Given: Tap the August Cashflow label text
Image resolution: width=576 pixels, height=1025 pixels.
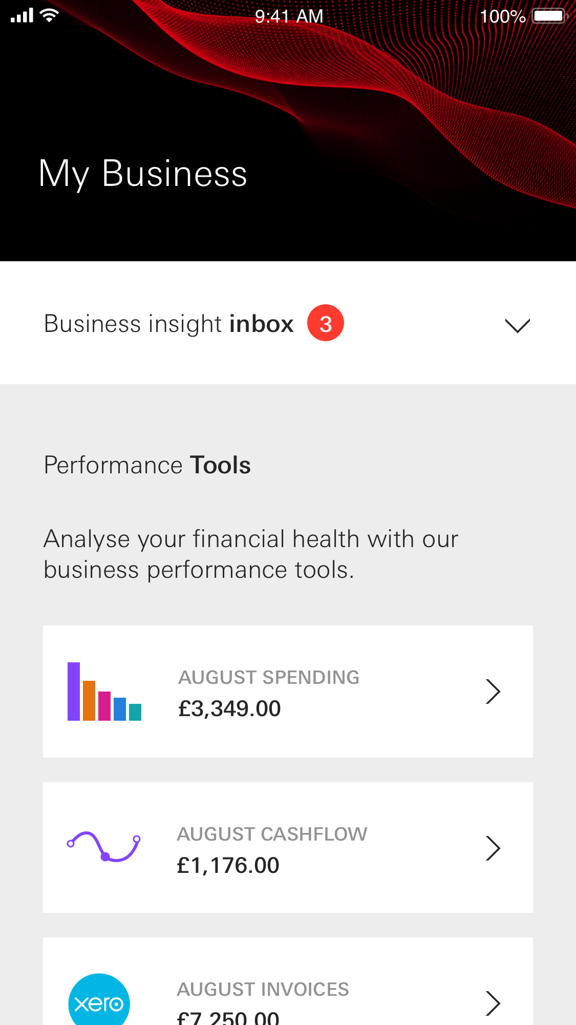Looking at the screenshot, I should pyautogui.click(x=272, y=834).
